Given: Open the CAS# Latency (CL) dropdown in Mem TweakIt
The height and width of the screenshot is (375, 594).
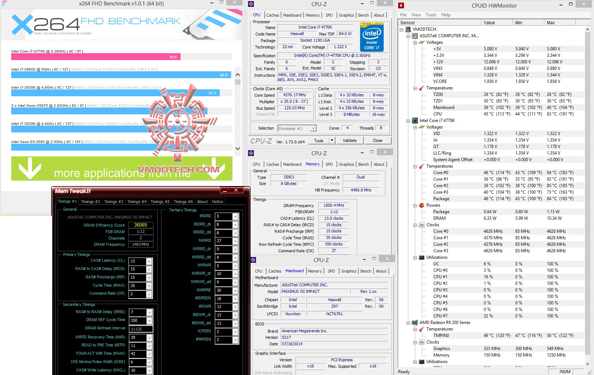Looking at the screenshot, I should [x=149, y=261].
